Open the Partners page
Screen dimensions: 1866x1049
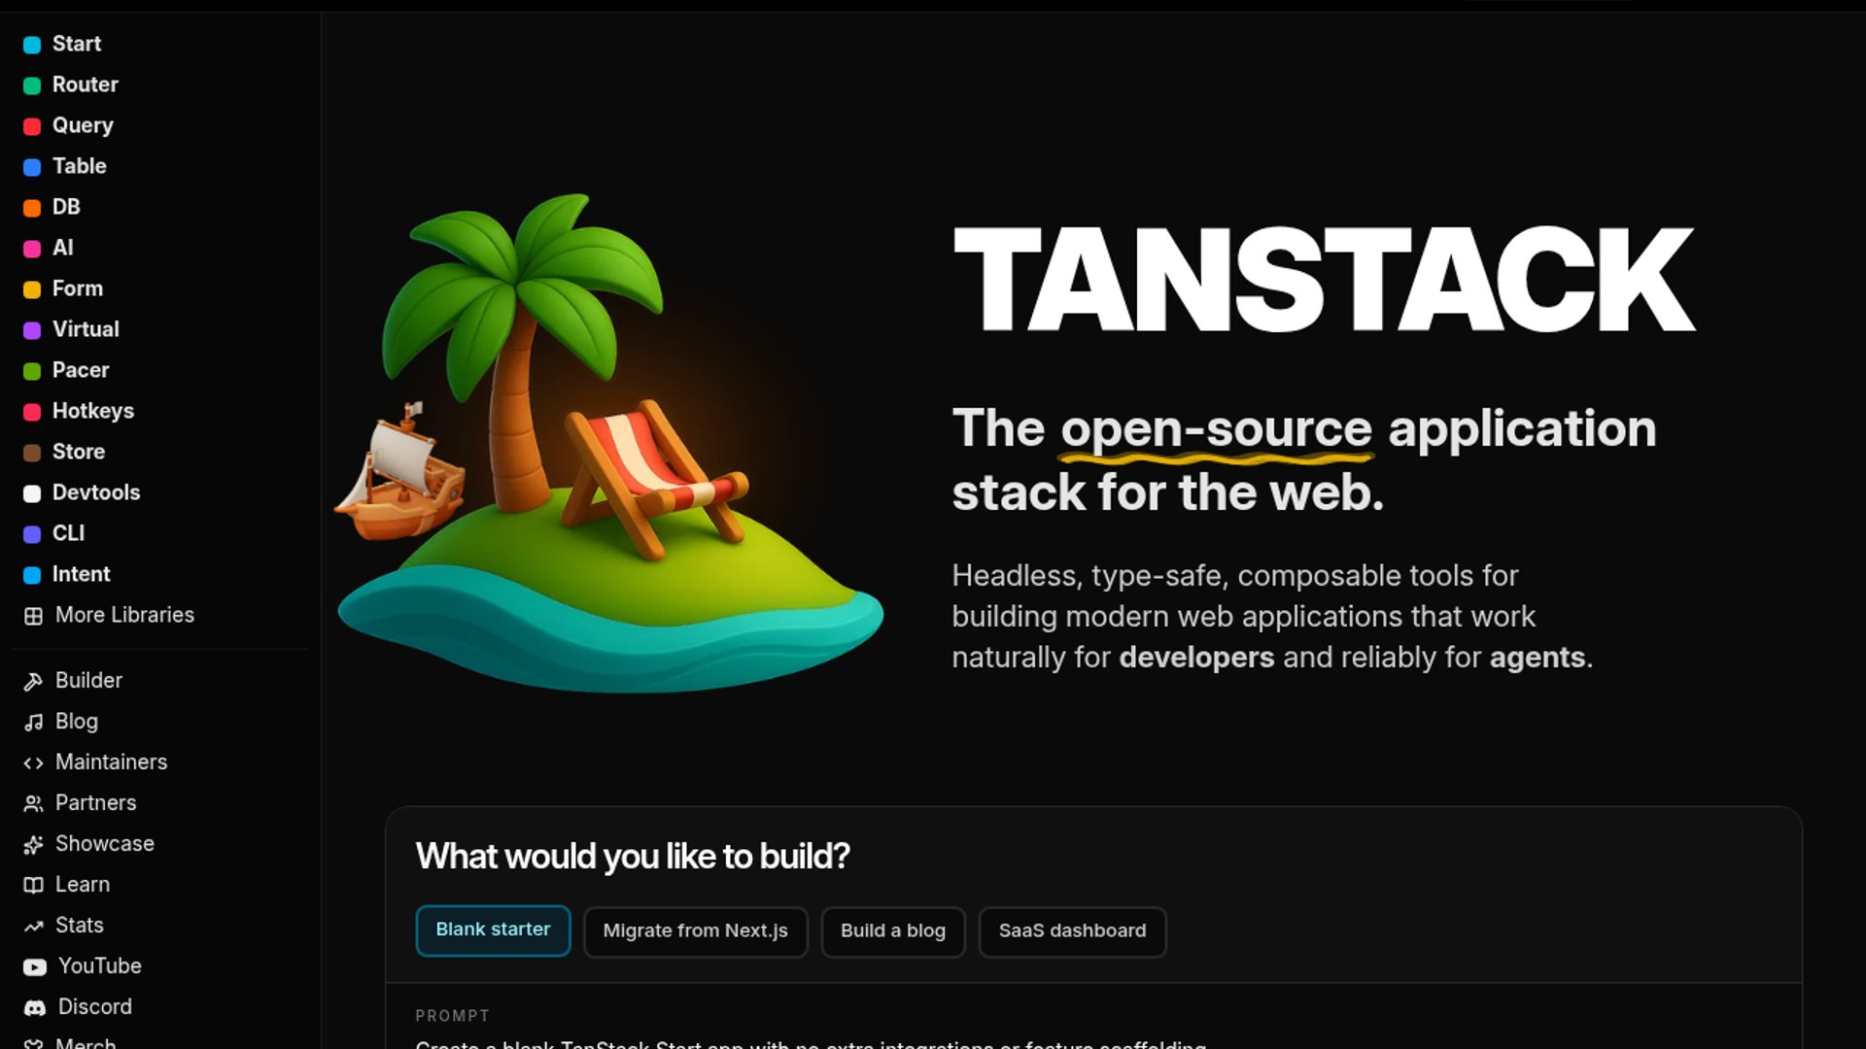point(95,802)
